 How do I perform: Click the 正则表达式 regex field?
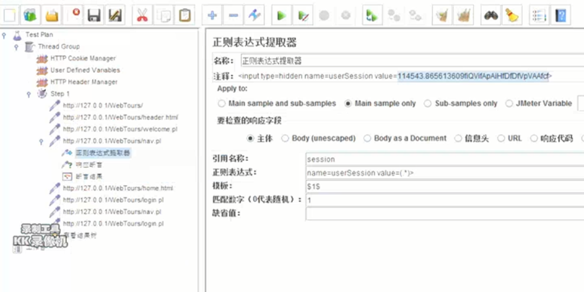pos(445,173)
